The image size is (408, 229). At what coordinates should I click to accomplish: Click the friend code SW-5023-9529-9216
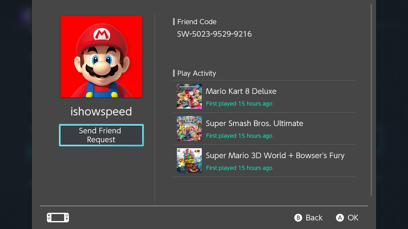[x=215, y=34]
